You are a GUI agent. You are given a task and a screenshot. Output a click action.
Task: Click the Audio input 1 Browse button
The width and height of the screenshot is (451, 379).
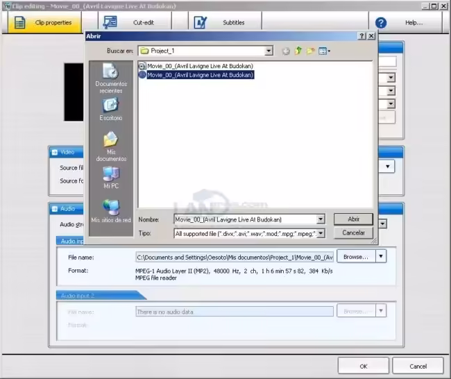click(356, 257)
